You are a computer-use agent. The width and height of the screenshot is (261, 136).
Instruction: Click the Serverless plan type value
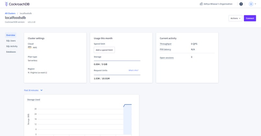click(x=32, y=61)
